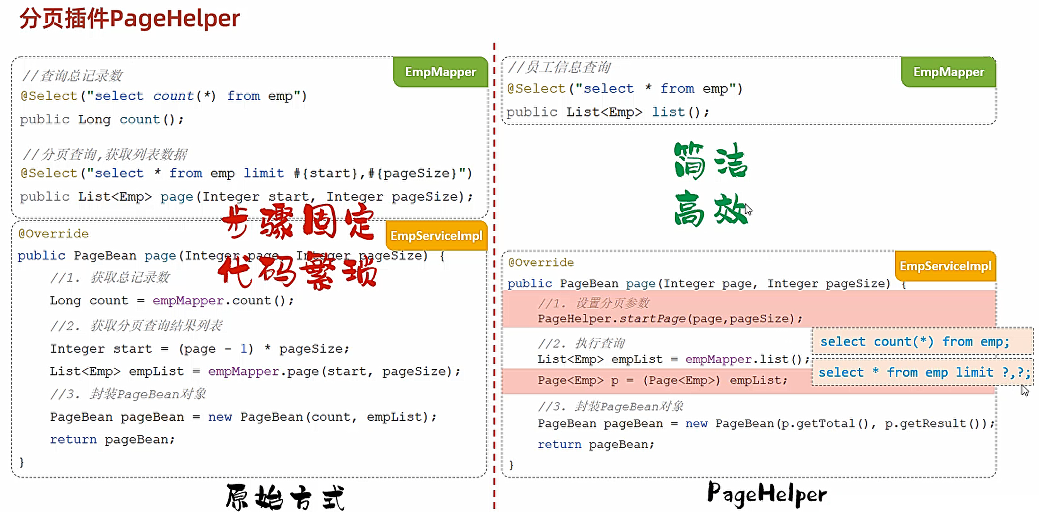Screen dimensions: 1039x512
Task: Click the slide title 分页插件PageHelper
Action: click(130, 19)
